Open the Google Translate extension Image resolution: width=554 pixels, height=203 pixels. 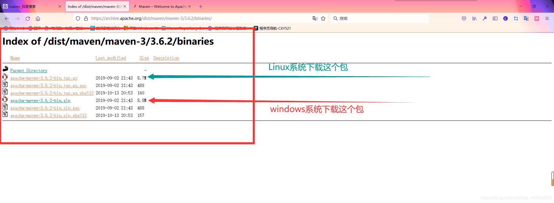point(526,18)
